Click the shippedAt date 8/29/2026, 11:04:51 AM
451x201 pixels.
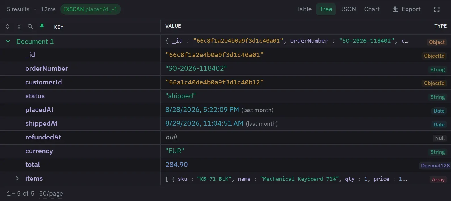(204, 123)
